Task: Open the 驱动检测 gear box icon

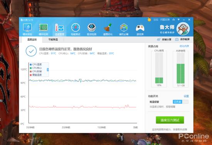Action: tap(92, 29)
